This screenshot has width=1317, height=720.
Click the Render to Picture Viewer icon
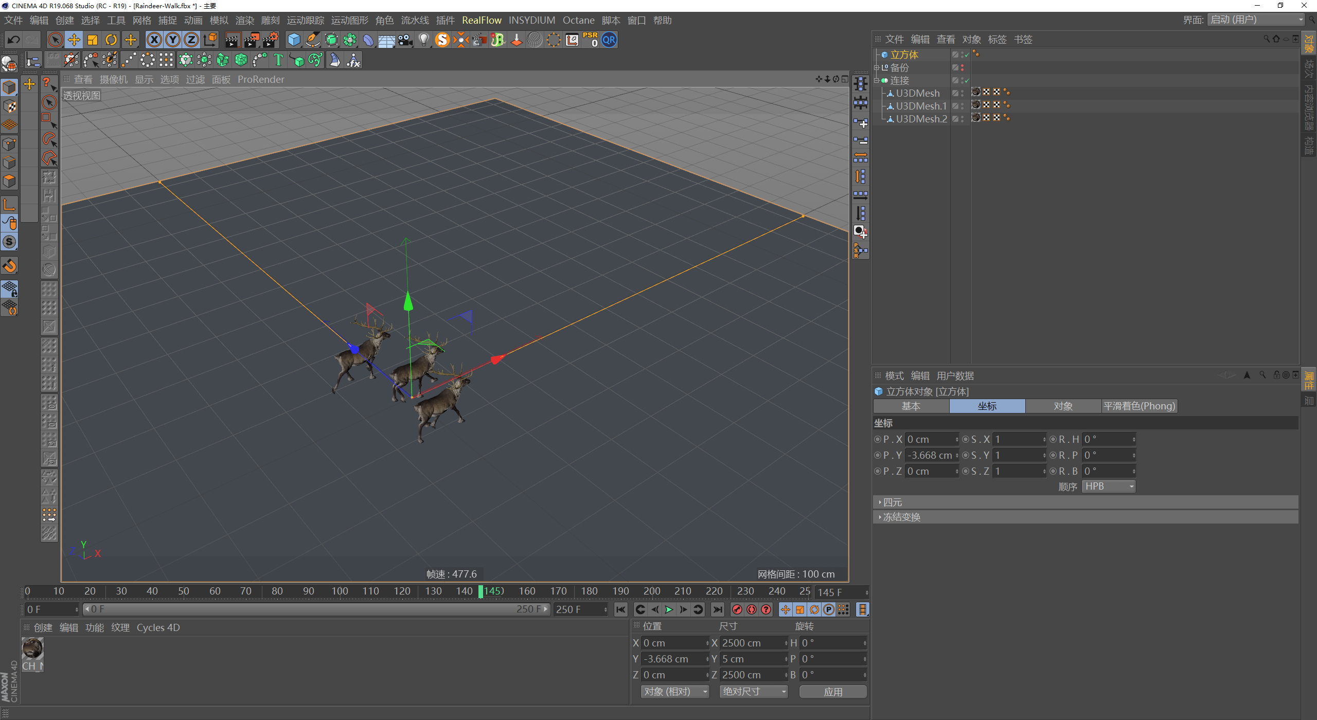tap(251, 40)
